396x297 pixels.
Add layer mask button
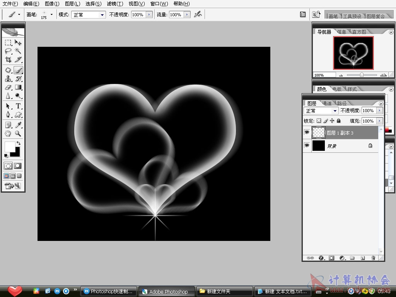tap(331, 258)
